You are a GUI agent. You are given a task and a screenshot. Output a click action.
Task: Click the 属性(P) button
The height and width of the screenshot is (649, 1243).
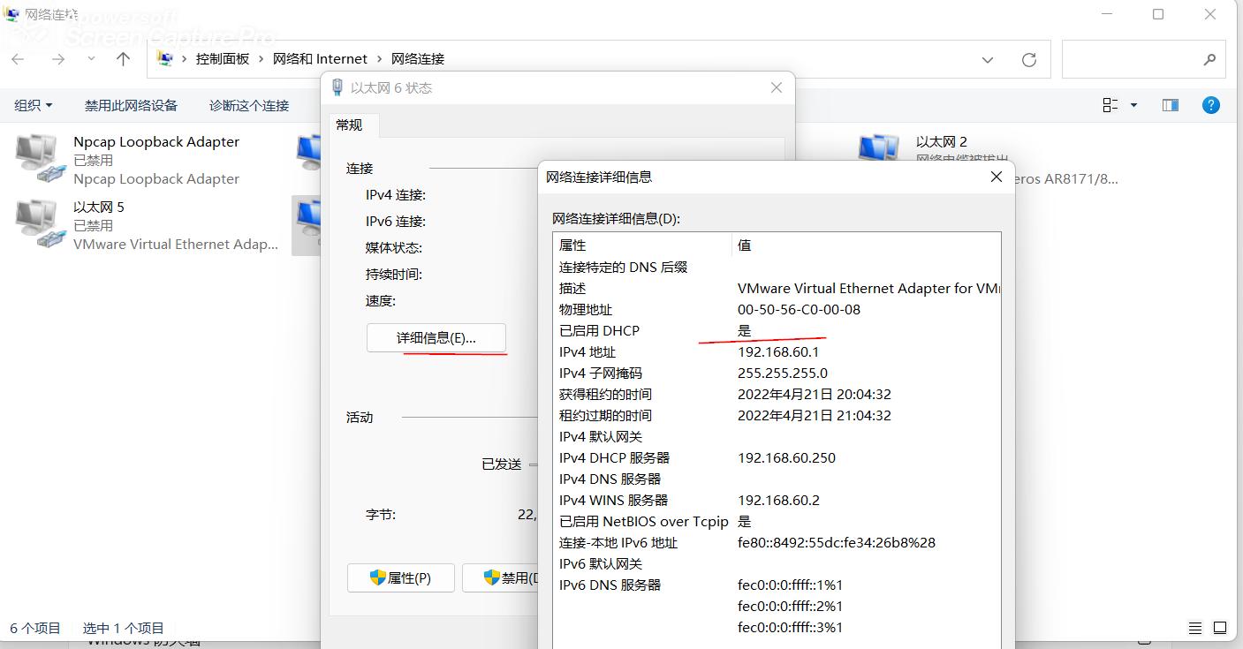click(x=400, y=577)
